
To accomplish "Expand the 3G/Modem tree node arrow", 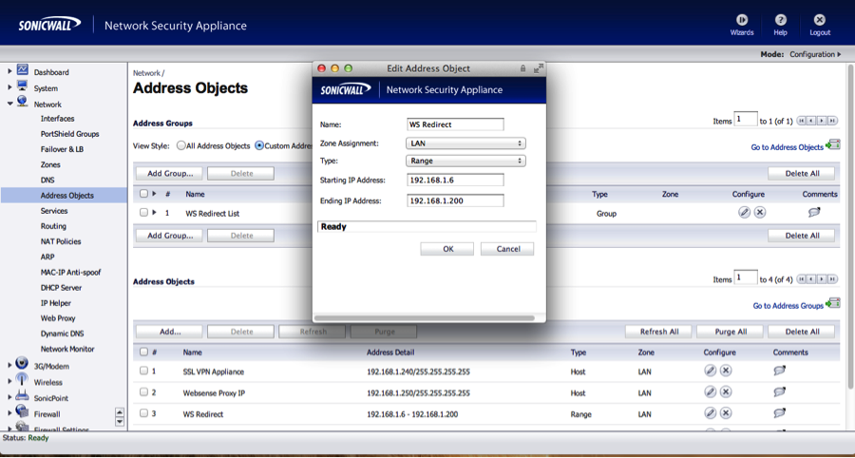I will click(x=9, y=366).
